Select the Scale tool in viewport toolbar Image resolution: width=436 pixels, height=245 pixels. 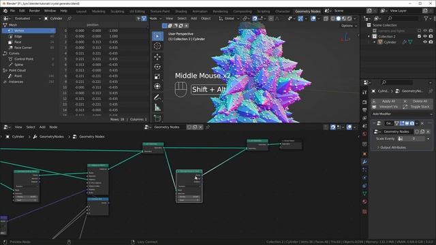point(157,76)
